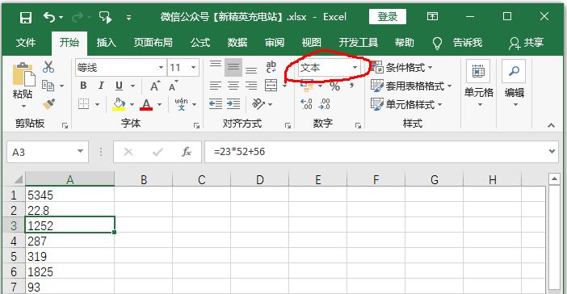567x294 pixels.
Task: Click merge and center icon
Action: 271,86
